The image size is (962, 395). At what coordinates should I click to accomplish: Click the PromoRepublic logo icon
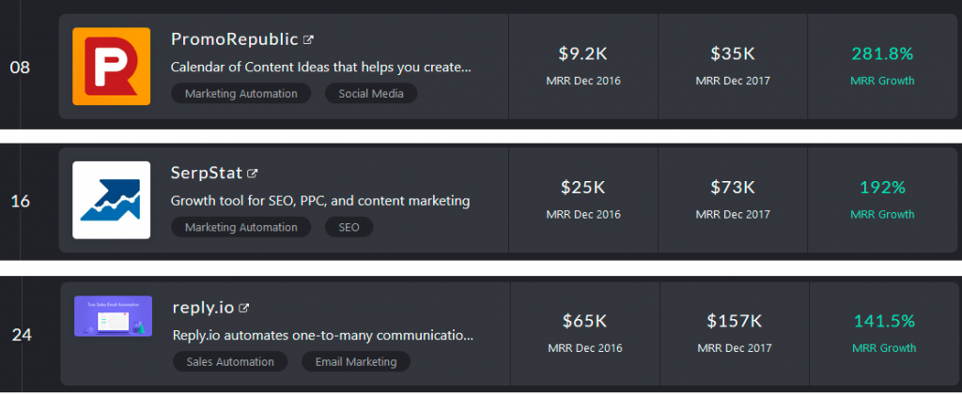point(111,66)
